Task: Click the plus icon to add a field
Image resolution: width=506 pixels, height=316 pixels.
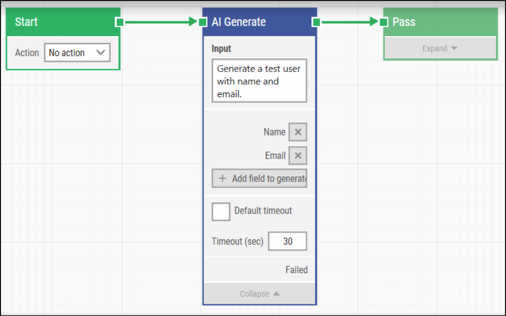Action: tap(222, 178)
